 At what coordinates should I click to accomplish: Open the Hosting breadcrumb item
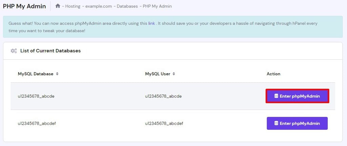click(x=73, y=6)
